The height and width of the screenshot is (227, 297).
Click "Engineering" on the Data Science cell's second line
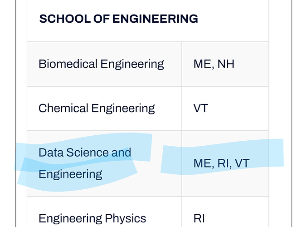[x=70, y=174]
